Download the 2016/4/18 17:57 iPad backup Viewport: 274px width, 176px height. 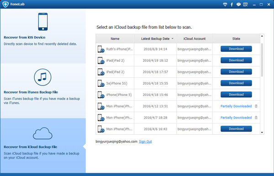click(236, 72)
